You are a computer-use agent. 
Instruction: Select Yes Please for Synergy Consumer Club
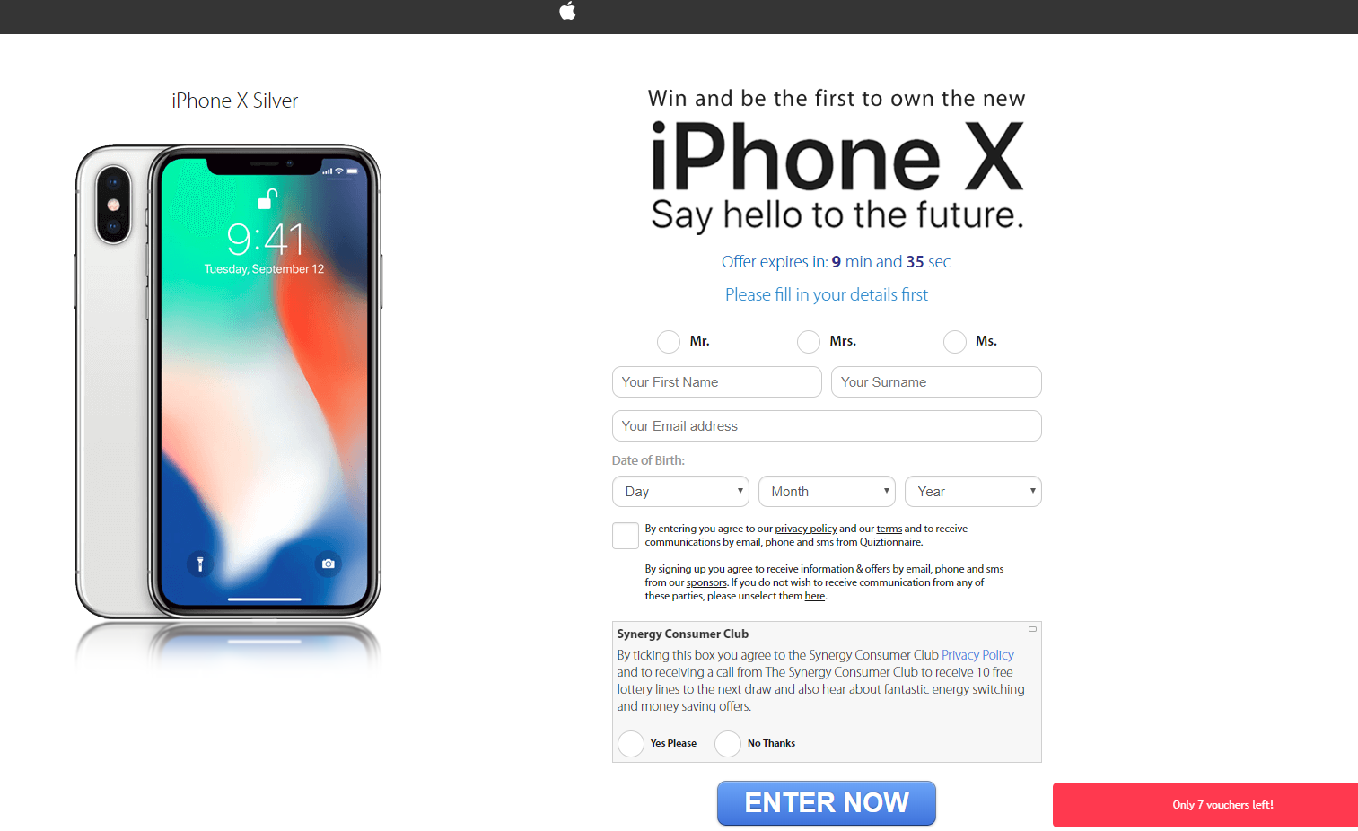(631, 743)
